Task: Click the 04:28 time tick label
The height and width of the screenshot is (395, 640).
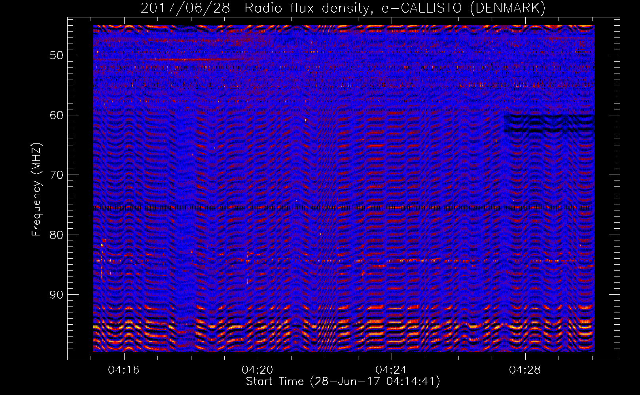Action: pos(525,370)
